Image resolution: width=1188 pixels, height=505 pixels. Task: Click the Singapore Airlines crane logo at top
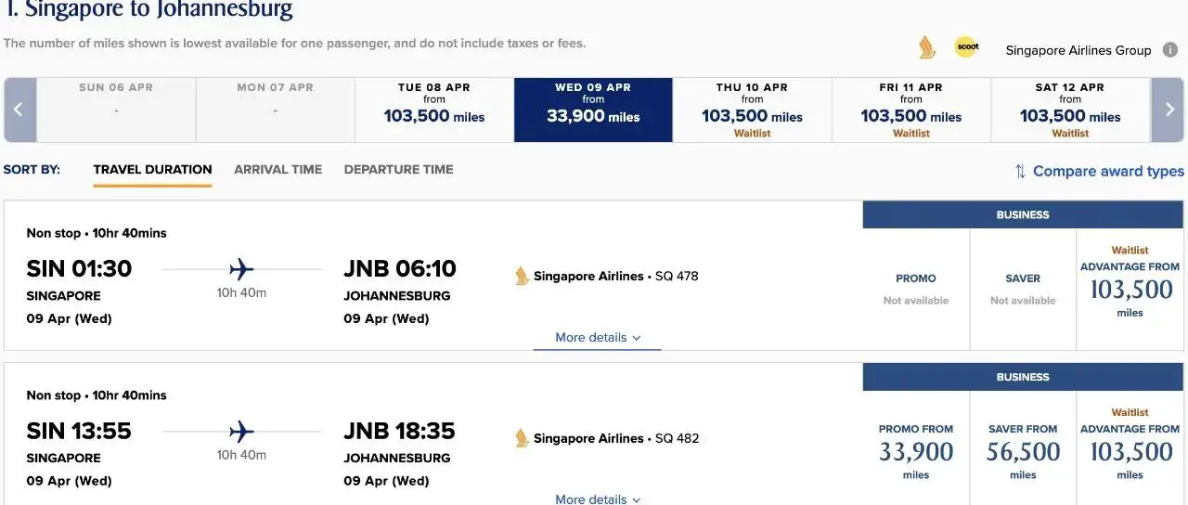926,47
